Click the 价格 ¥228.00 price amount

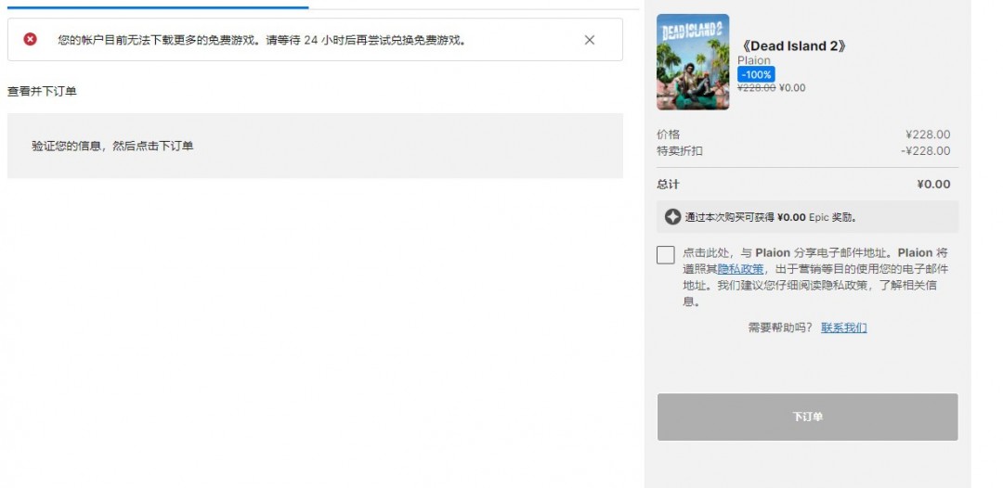coord(928,135)
